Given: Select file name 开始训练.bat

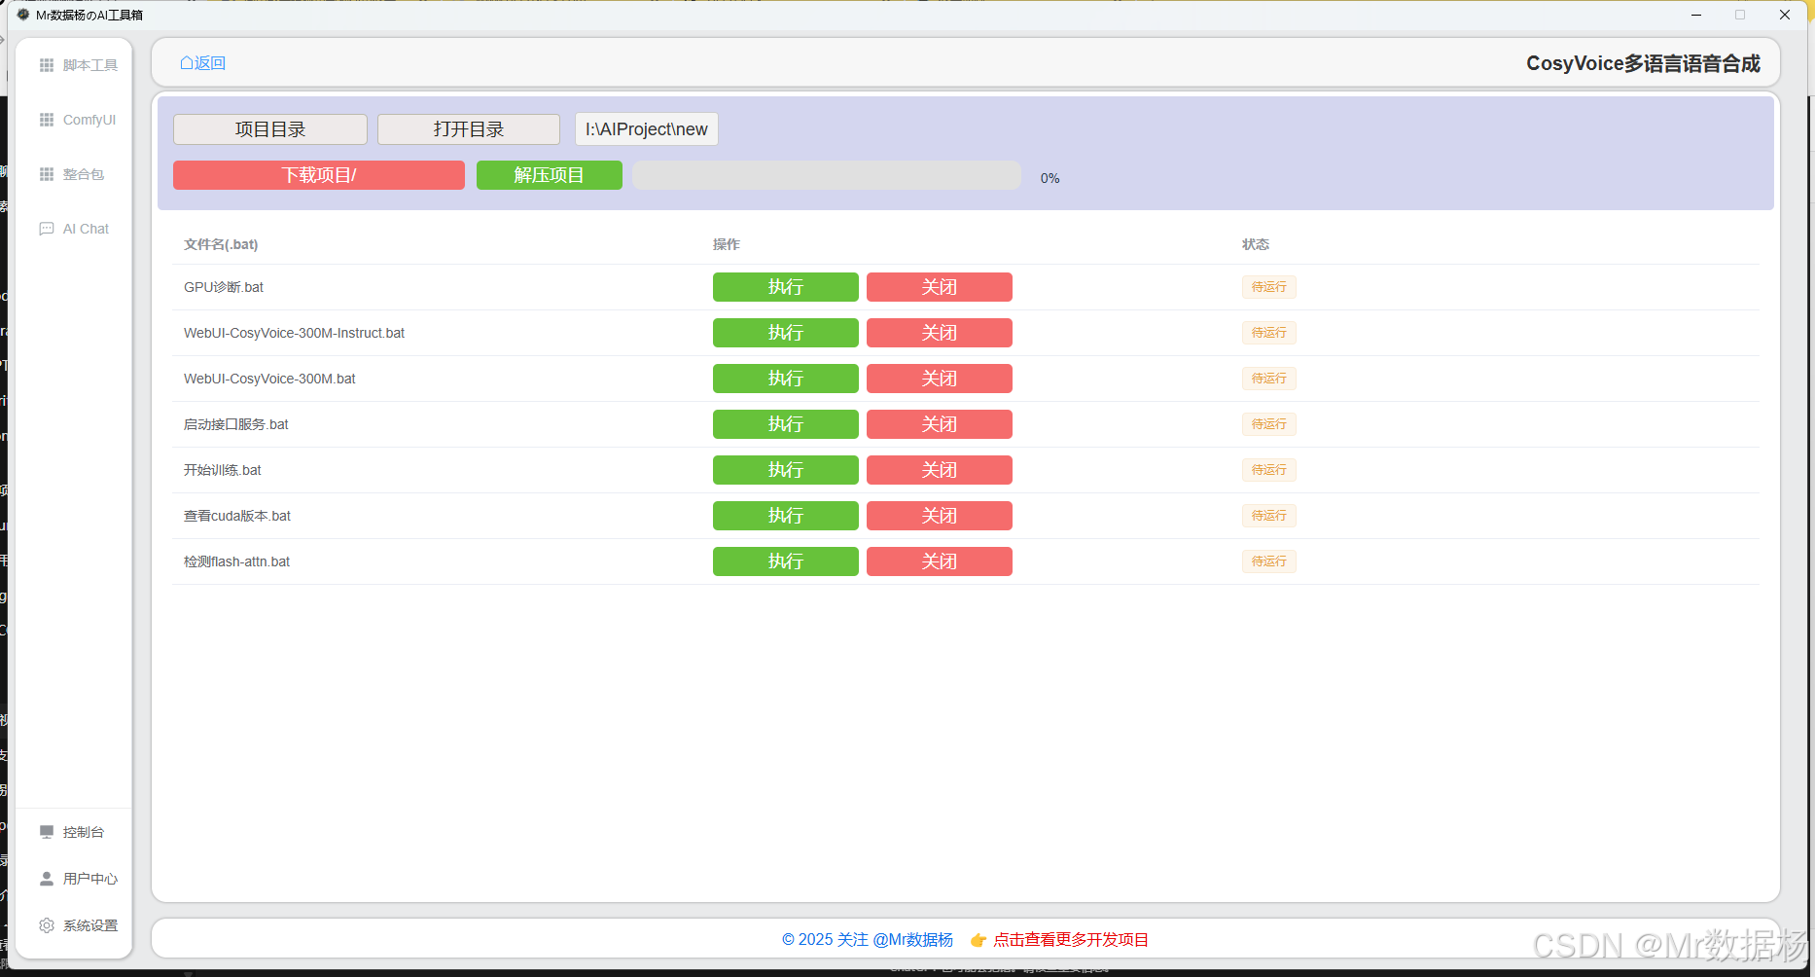Looking at the screenshot, I should point(223,470).
